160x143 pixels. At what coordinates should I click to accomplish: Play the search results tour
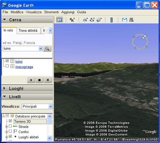[x=31, y=80]
